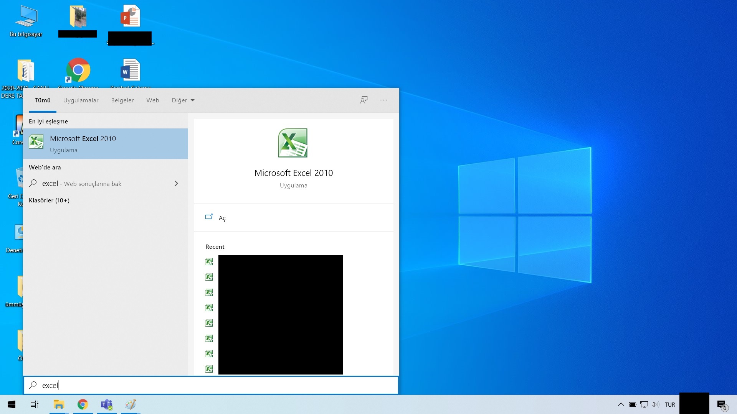Show hidden tray icons arrow
737x414 pixels.
[621, 404]
